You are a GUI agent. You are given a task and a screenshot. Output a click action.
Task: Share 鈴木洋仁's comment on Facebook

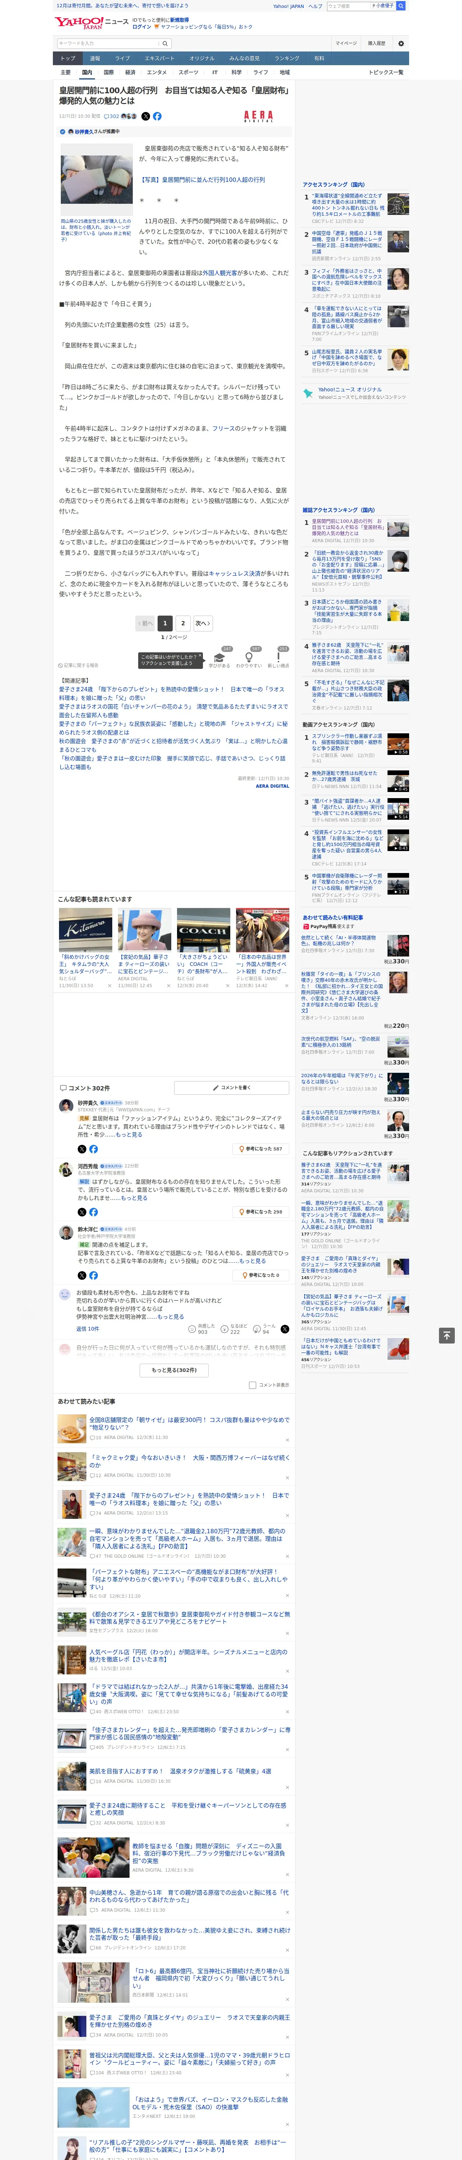point(93,1275)
